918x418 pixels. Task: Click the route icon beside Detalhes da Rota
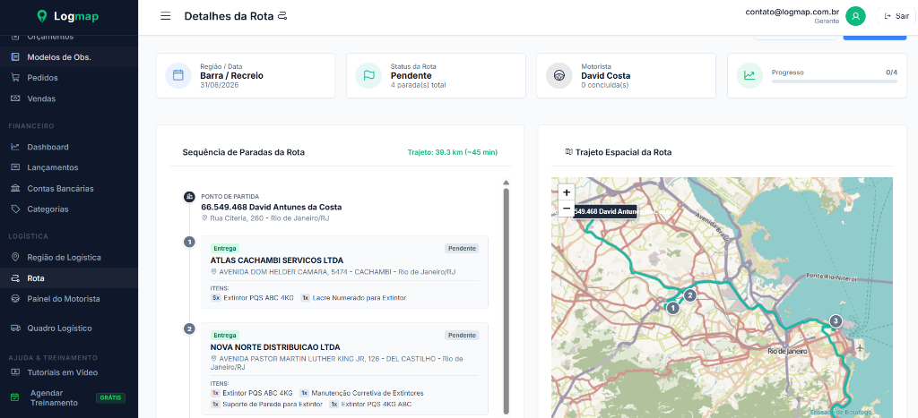click(282, 16)
